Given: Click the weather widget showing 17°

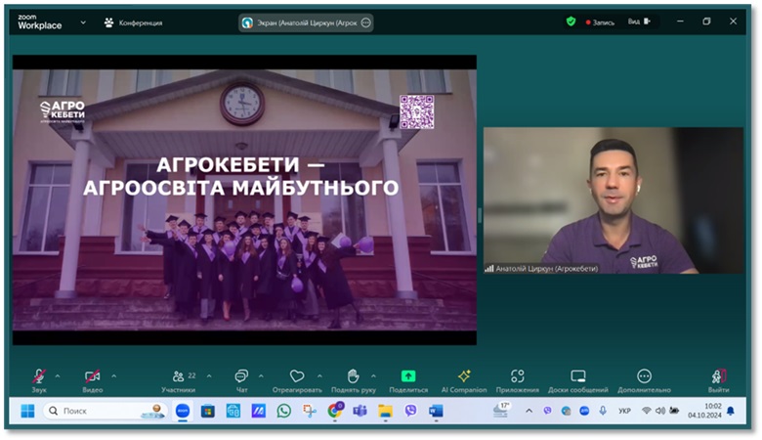Looking at the screenshot, I should tap(501, 410).
